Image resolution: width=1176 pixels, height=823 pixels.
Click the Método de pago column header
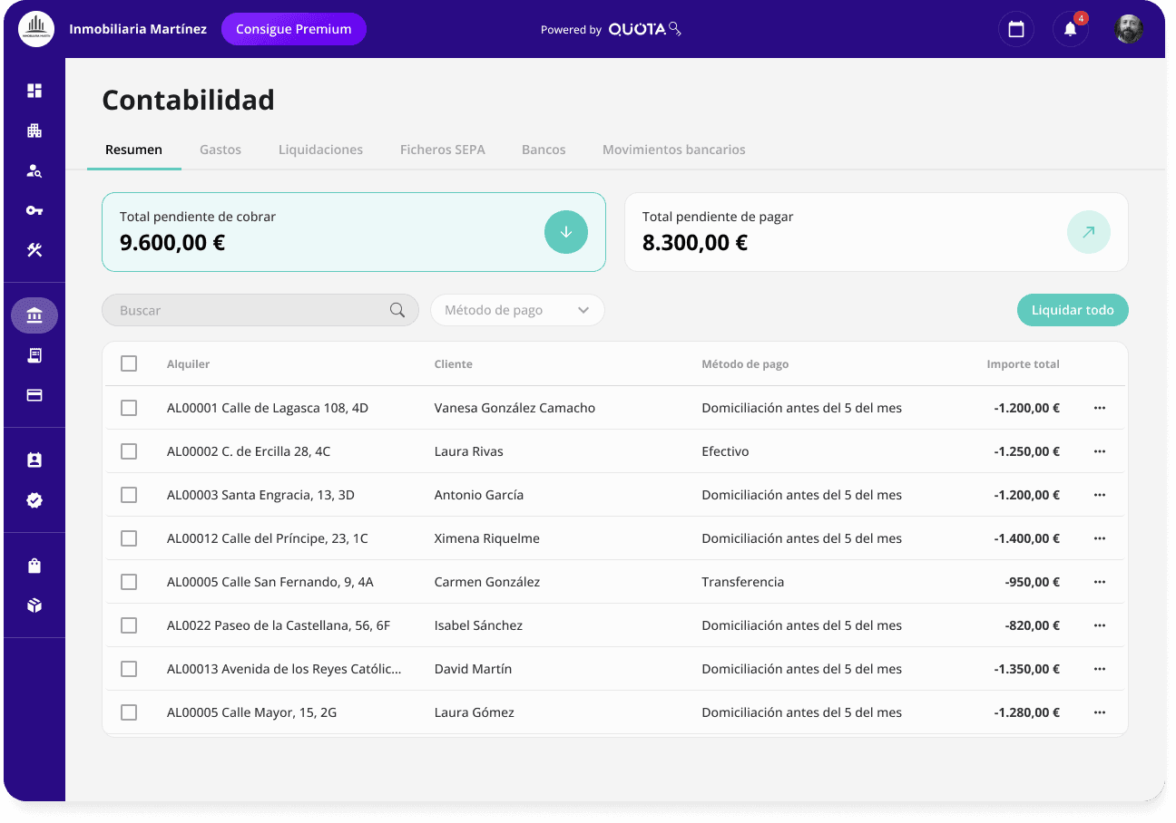[745, 363]
